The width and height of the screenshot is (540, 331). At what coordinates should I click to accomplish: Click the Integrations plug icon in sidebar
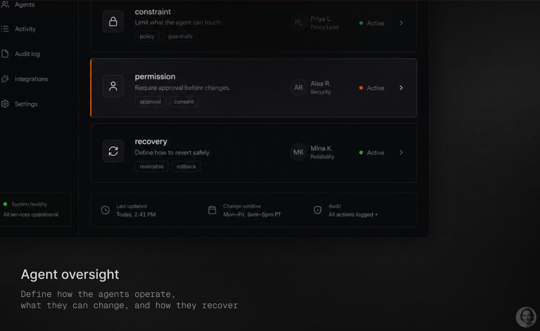tap(5, 79)
